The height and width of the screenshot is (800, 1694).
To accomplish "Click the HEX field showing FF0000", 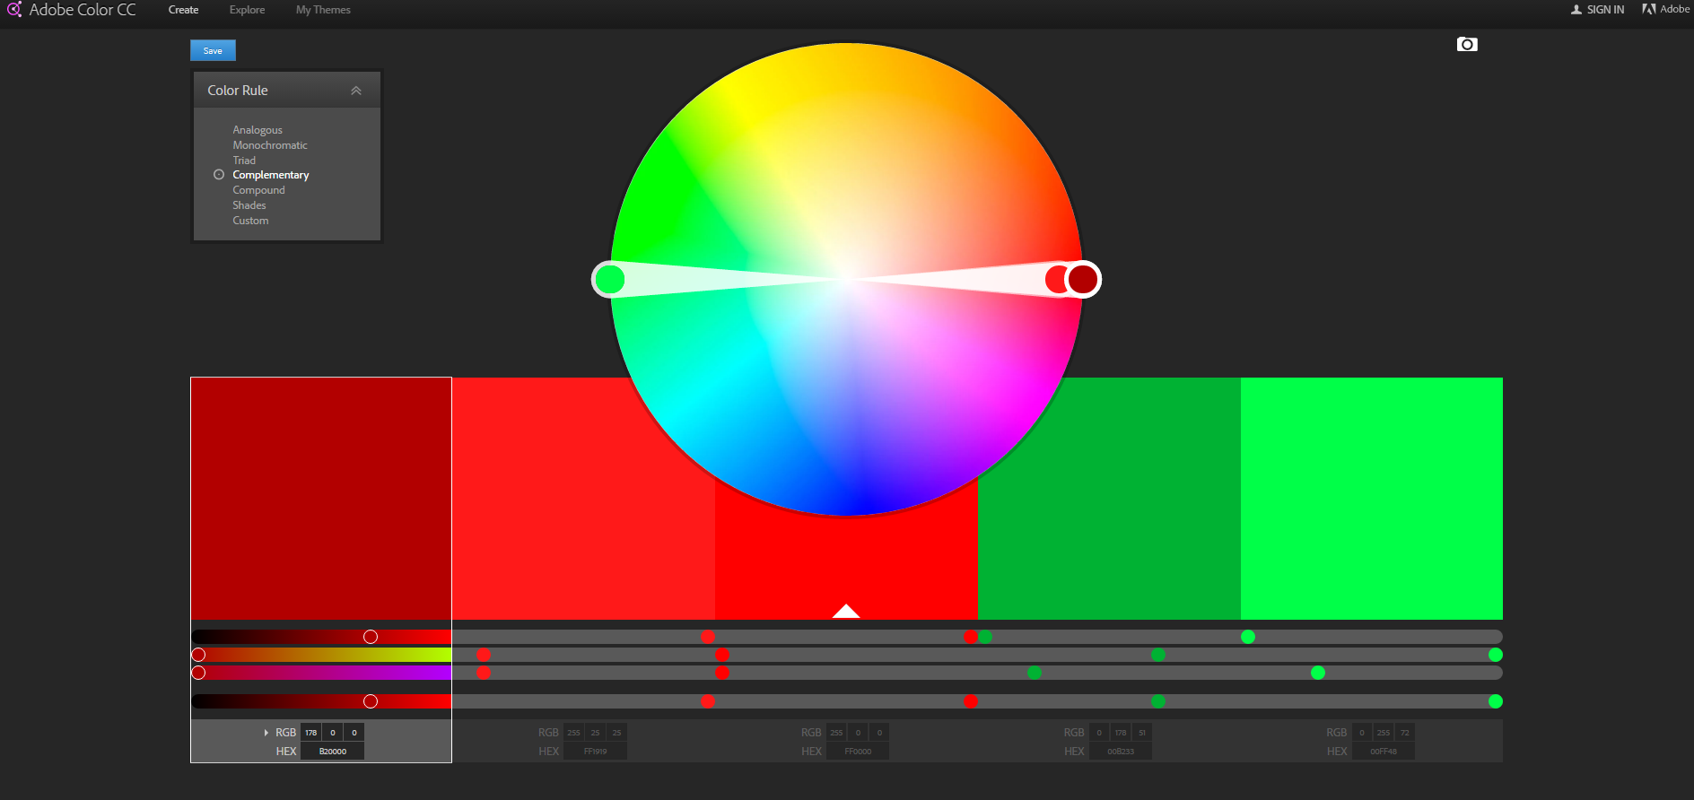I will 858,752.
